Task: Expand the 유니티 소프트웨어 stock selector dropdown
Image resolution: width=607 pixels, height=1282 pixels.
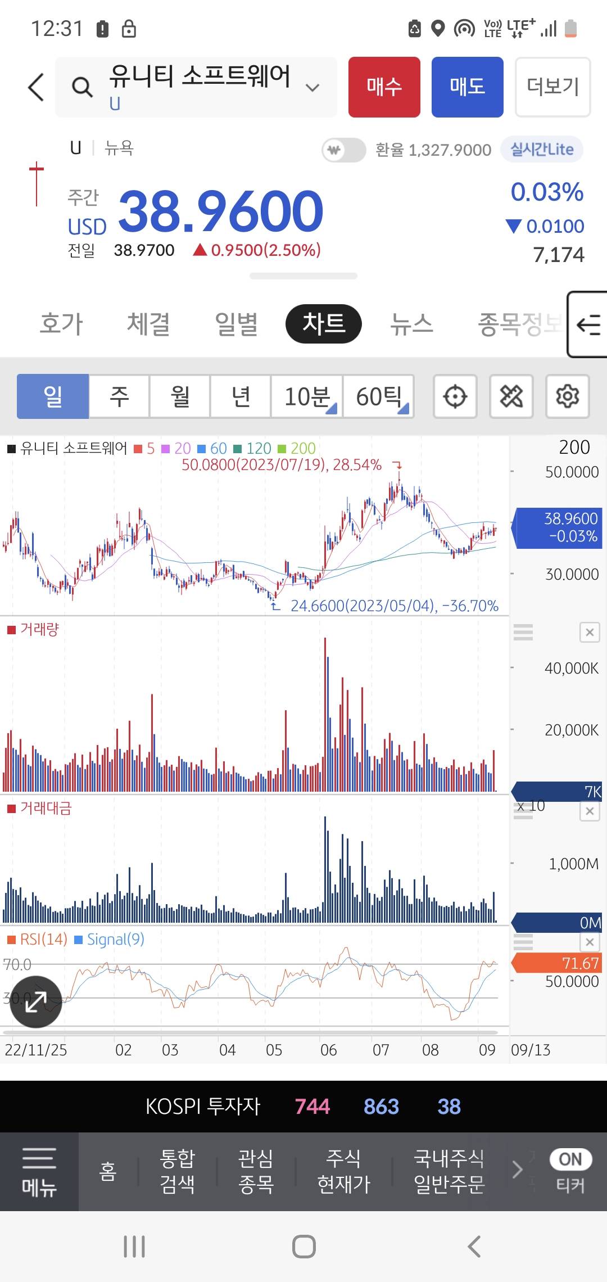Action: pos(312,88)
